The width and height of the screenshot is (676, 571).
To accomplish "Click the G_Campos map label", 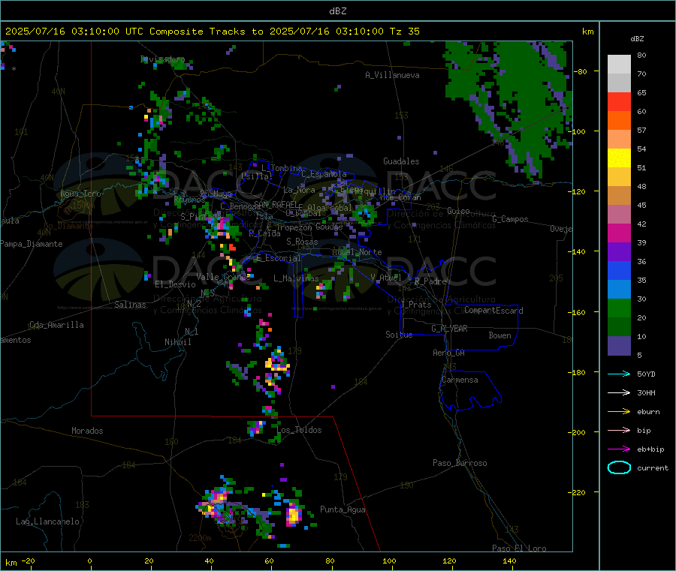I will click(x=510, y=219).
